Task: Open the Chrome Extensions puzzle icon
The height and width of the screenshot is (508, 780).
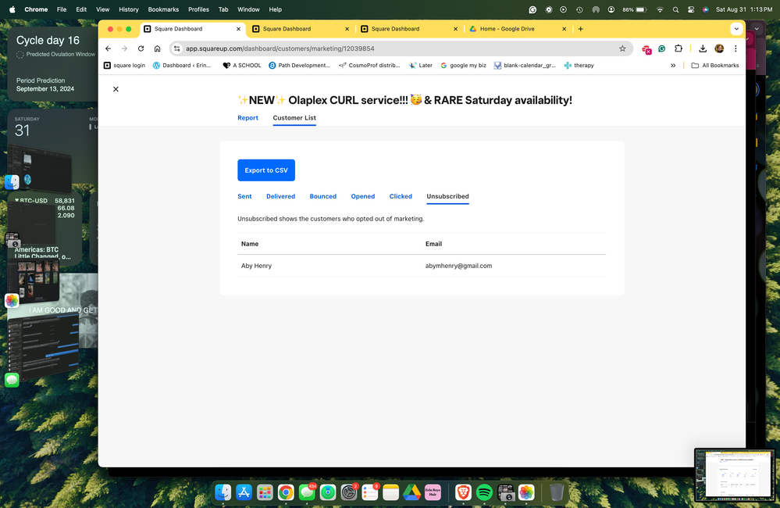Action: 678,48
